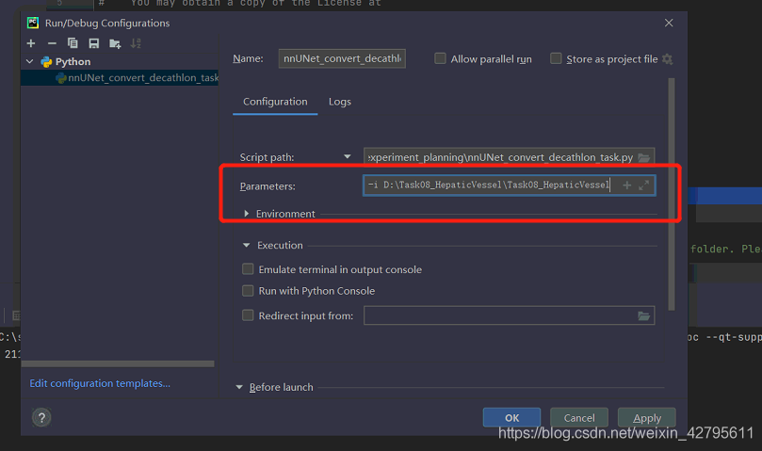This screenshot has width=762, height=451.
Task: Collapse the Execution section
Action: [247, 246]
